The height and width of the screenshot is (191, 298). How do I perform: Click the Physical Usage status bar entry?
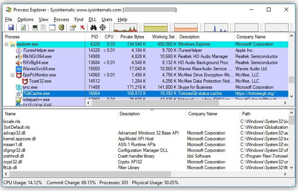[155, 183]
